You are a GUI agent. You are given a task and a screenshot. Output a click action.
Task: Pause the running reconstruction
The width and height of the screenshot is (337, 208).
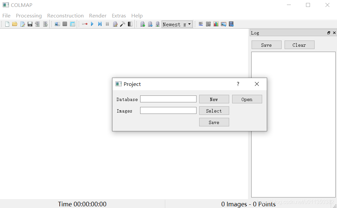(x=107, y=24)
